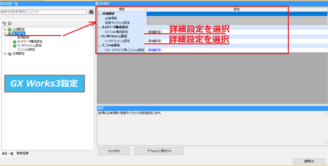Open 詳細設定 for リモートデバイス局イニシャル設定
Image resolution: width=328 pixels, height=166 pixels.
(154, 50)
